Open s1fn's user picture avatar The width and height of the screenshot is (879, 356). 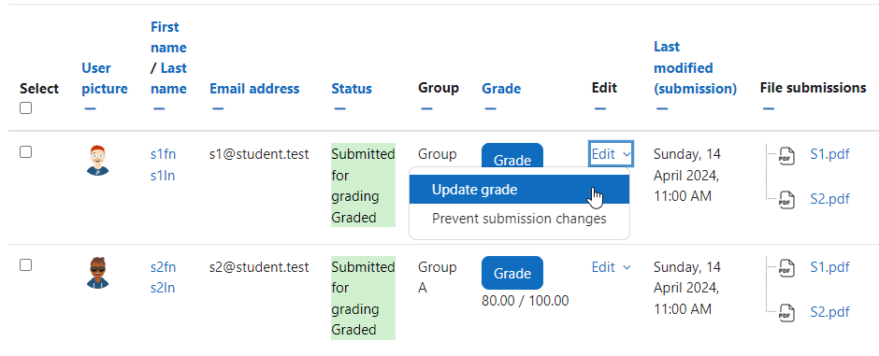97,161
